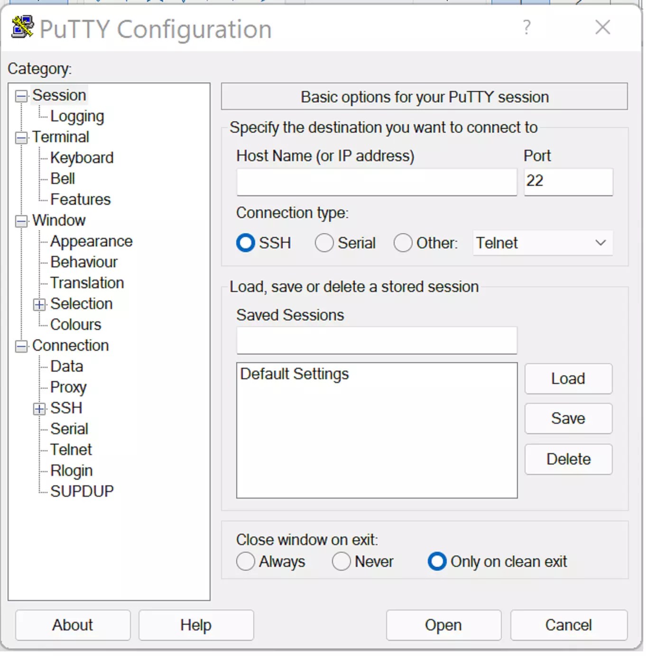Screen dimensions: 646x656
Task: Select the Keyboard settings category
Action: (x=82, y=157)
